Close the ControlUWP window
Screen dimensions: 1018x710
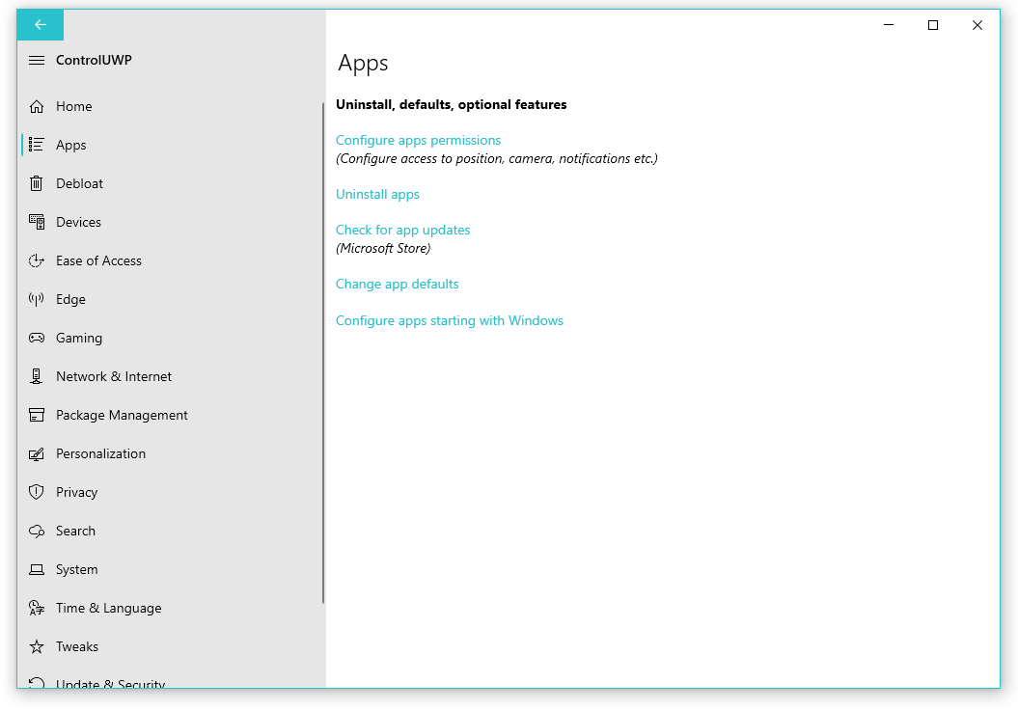[x=977, y=25]
